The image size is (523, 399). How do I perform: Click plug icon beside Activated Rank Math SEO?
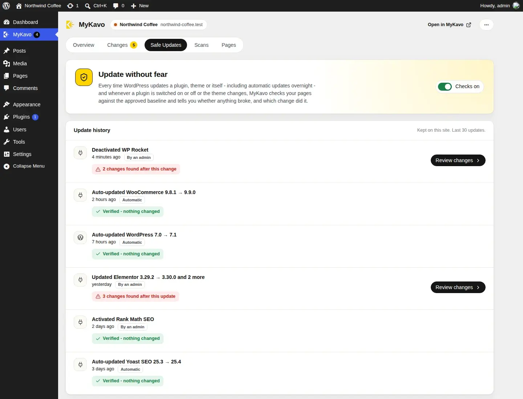click(x=80, y=322)
